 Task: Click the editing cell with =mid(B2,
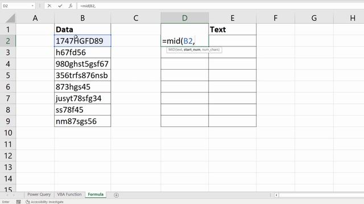184,41
